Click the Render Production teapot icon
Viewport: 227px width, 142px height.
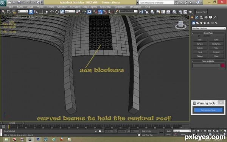pos(191,12)
